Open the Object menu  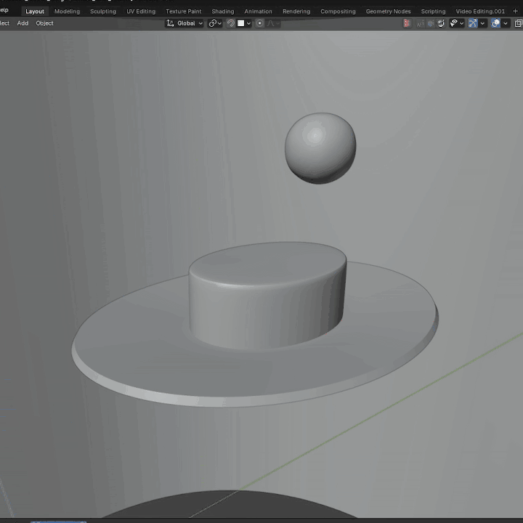(44, 23)
